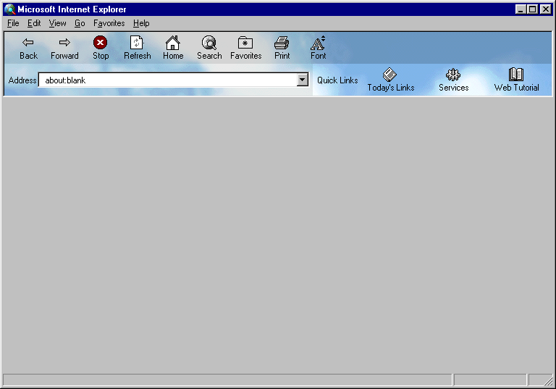Open the Favorites folder toolbar button
Image resolution: width=556 pixels, height=389 pixels.
[245, 48]
